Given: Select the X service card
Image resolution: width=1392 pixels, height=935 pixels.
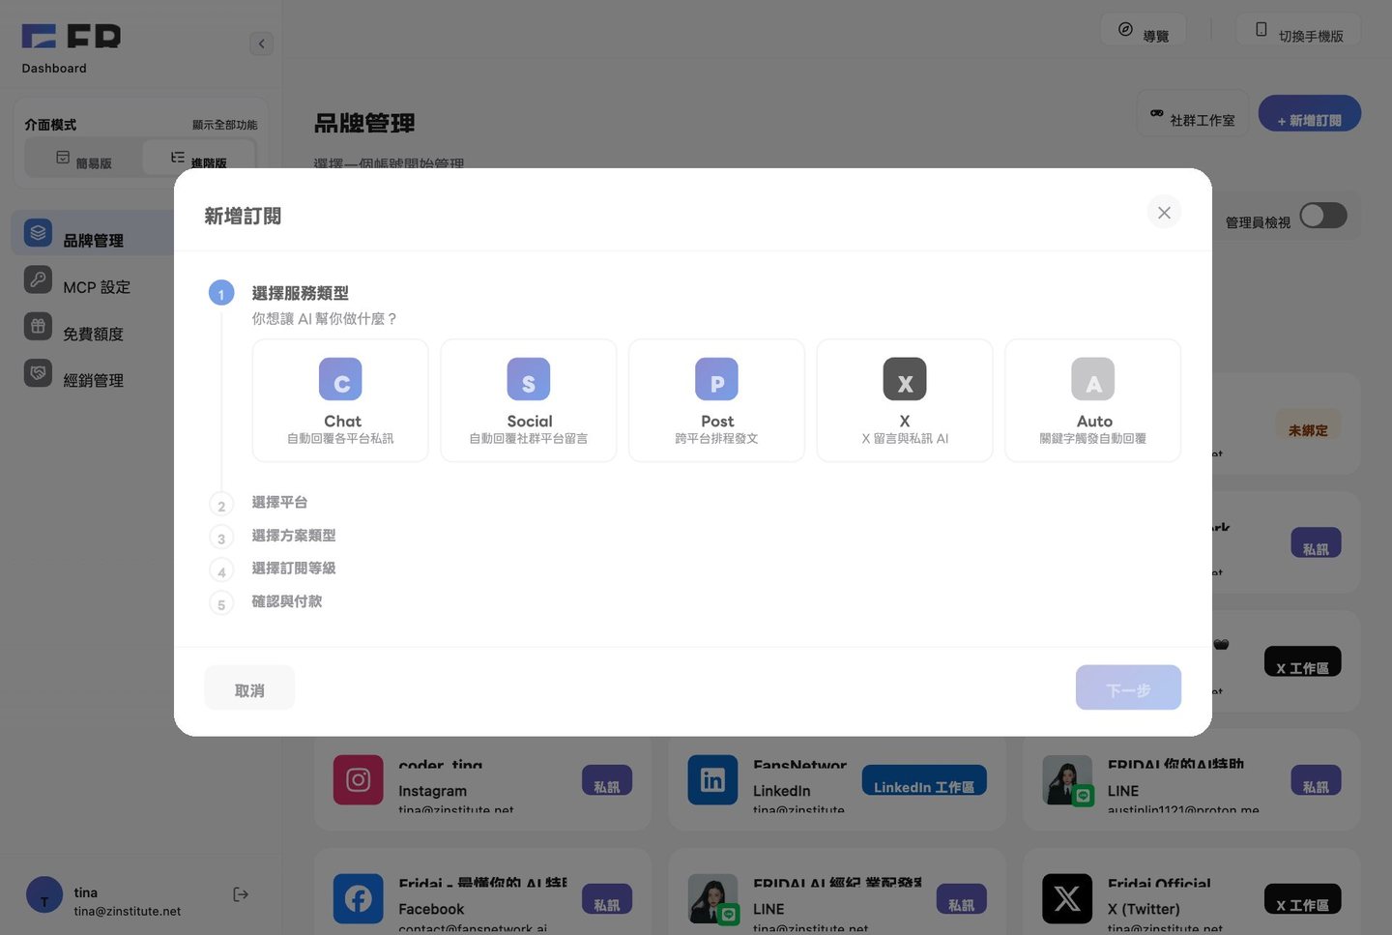Looking at the screenshot, I should coord(905,400).
